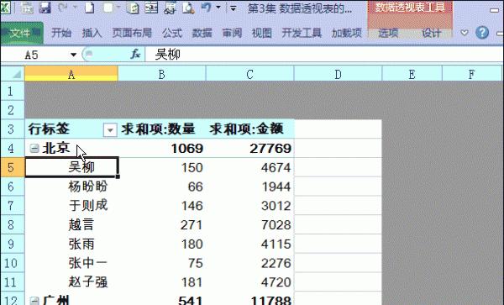Open the Name Box dropdown arrow
The image size is (504, 305).
pyautogui.click(x=74, y=55)
